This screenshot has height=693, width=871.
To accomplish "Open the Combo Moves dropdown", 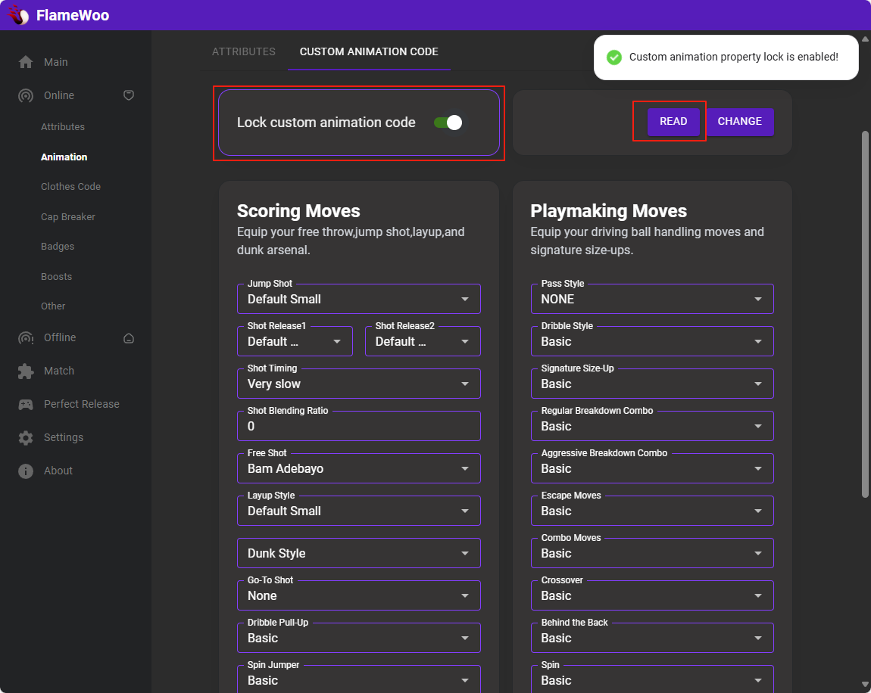I will (652, 553).
